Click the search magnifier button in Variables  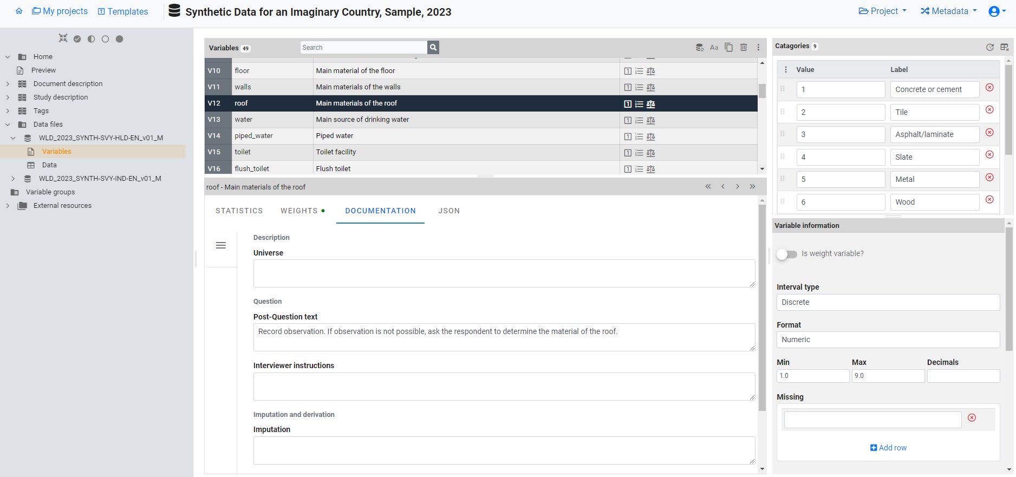pyautogui.click(x=433, y=48)
